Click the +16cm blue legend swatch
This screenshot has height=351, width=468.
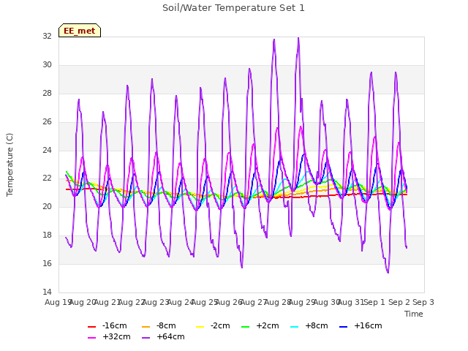point(344,327)
